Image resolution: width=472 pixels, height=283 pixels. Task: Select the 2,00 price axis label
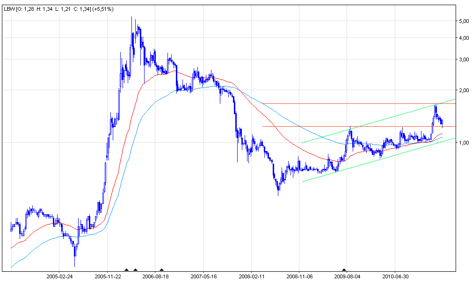pyautogui.click(x=464, y=90)
